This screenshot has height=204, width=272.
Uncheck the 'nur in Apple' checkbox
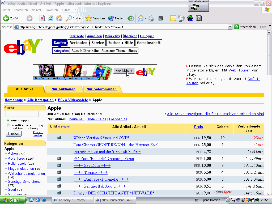click(x=8, y=120)
